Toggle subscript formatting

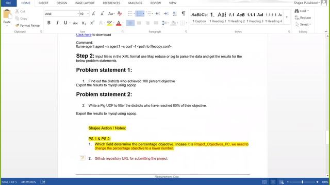tap(84, 23)
